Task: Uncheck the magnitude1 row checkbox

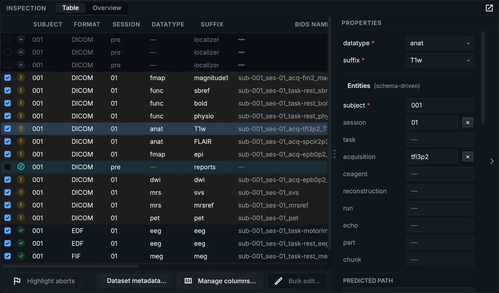Action: pos(8,77)
